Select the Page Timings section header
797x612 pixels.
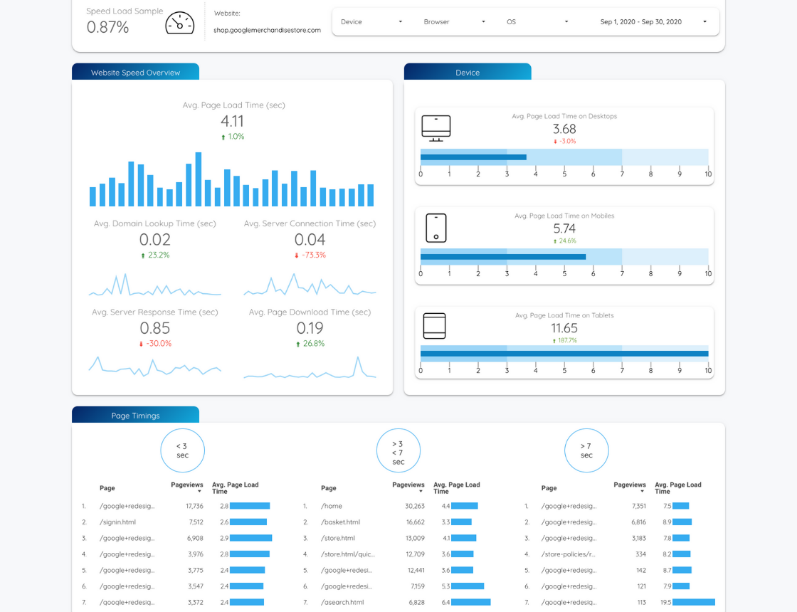(x=135, y=415)
